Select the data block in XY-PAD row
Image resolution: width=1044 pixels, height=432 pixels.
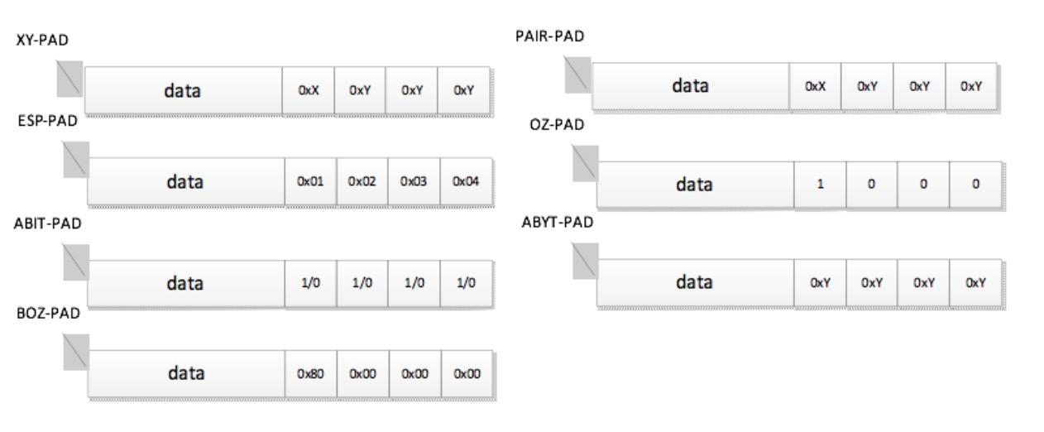pos(183,91)
